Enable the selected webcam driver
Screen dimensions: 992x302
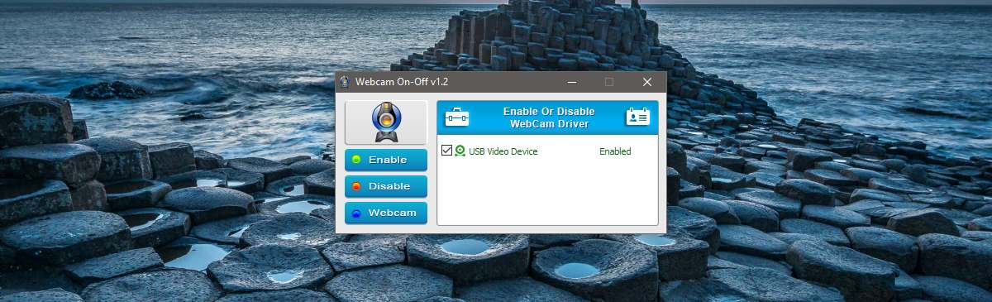click(386, 161)
